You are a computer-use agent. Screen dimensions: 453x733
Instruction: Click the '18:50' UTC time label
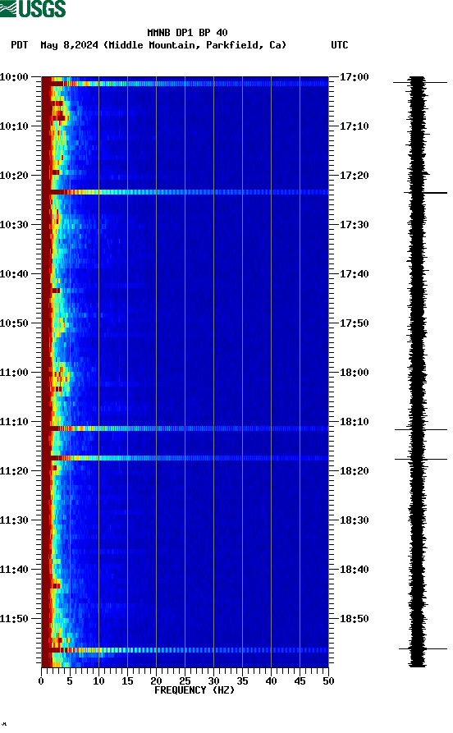pos(354,618)
